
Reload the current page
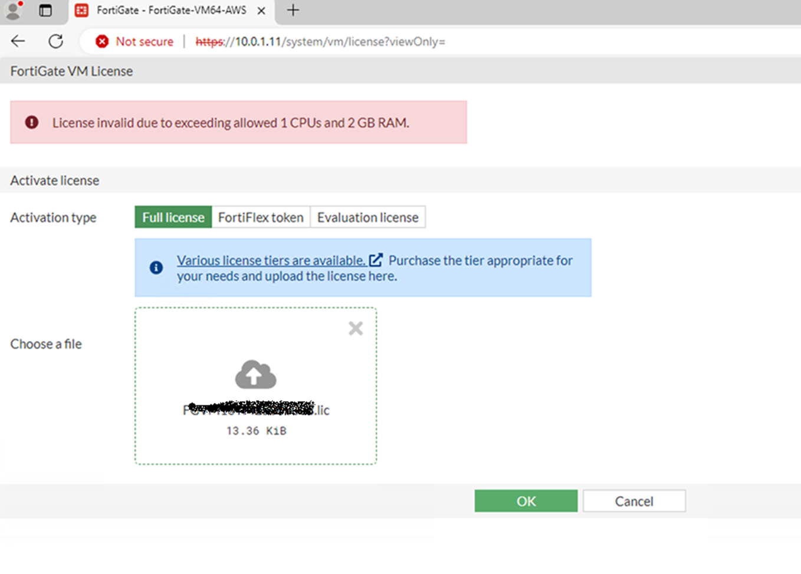[56, 41]
